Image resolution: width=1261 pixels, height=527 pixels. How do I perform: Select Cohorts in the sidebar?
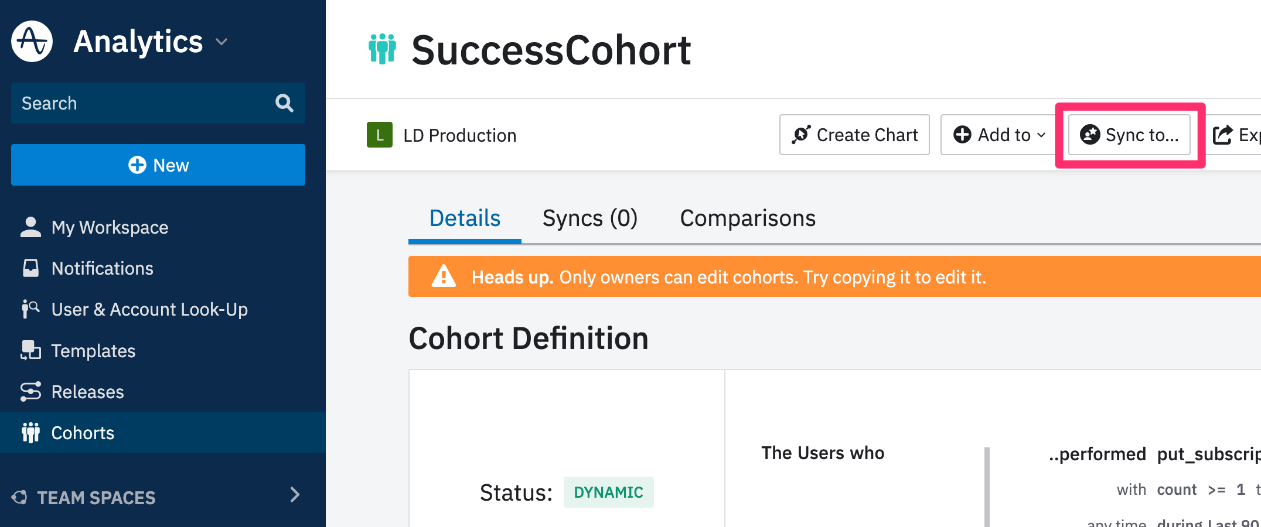[83, 433]
